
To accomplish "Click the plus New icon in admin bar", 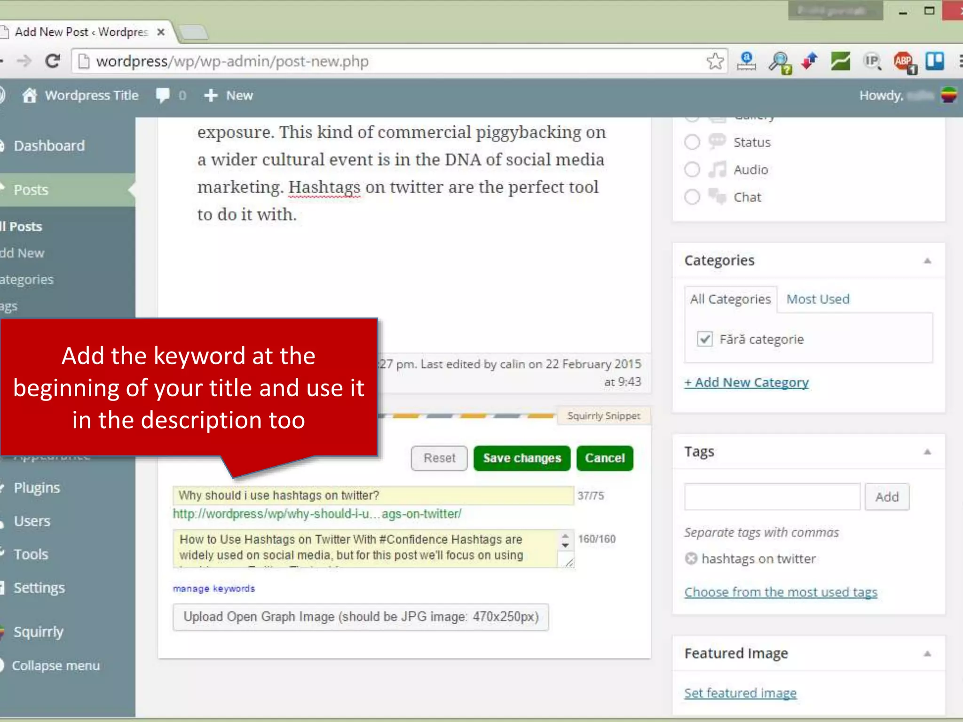I will 211,95.
